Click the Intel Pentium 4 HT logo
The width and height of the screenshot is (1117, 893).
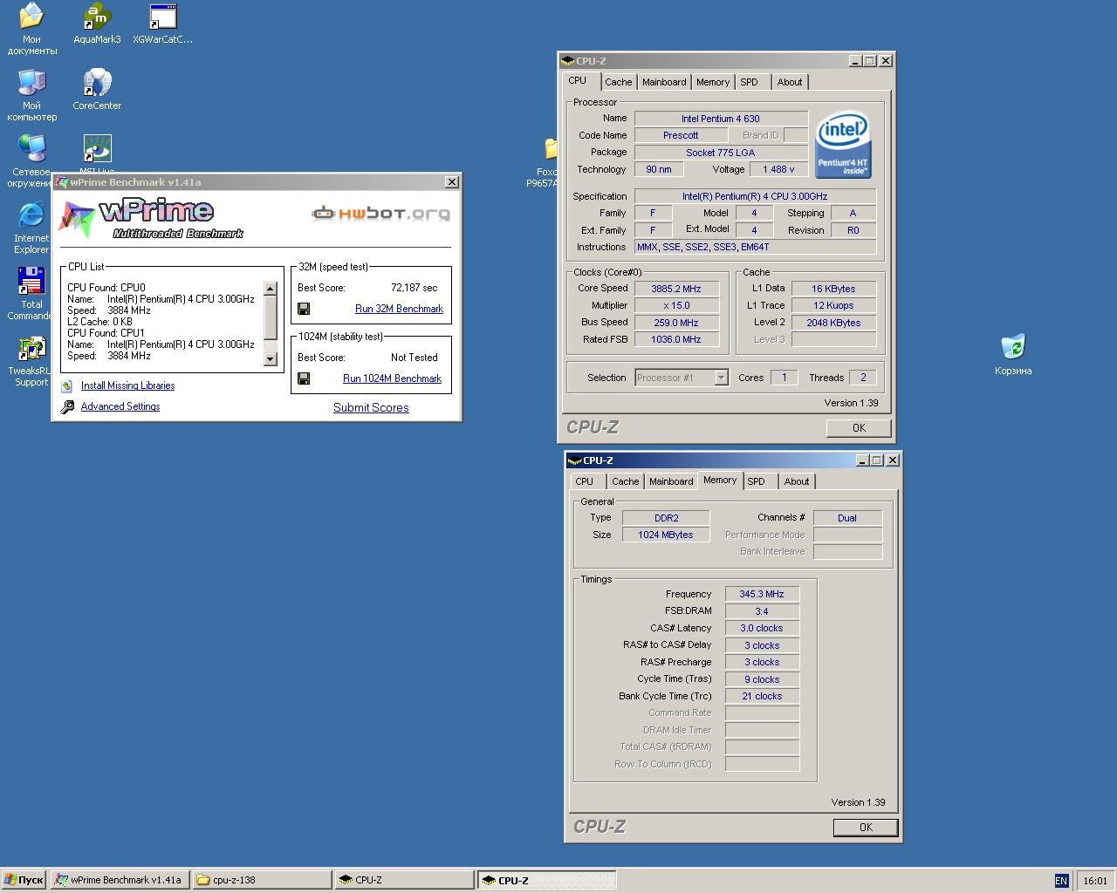tap(843, 144)
